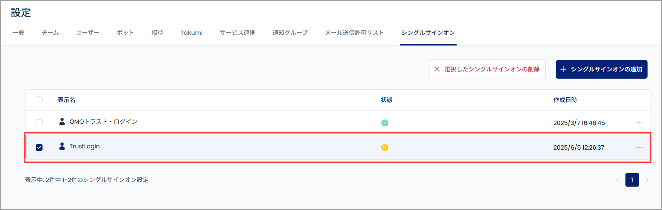
Task: Switch to the 一般 tab
Action: coord(18,33)
